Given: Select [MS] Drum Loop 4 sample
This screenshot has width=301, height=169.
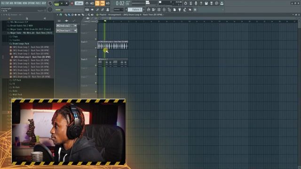Looking at the screenshot, I should (32, 57).
